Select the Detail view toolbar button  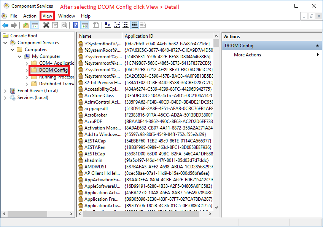(x=134, y=26)
